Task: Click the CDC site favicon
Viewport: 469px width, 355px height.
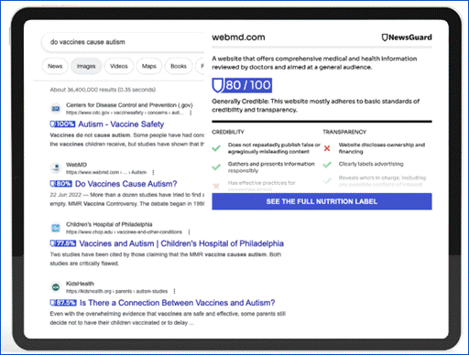Action: (x=56, y=109)
